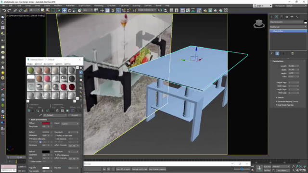Open reference coordinate system View dropdown

(x=88, y=10)
